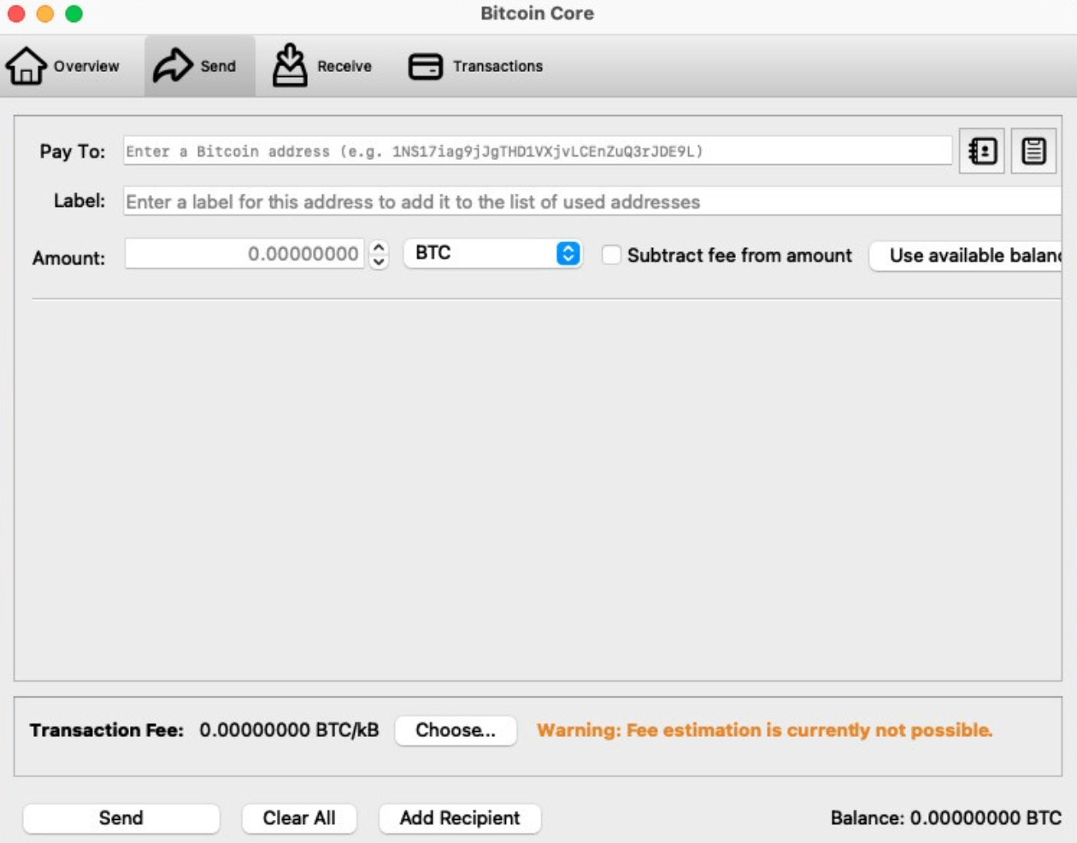Open the BTC unit dropdown
Image resolution: width=1077 pixels, height=843 pixels.
point(493,253)
